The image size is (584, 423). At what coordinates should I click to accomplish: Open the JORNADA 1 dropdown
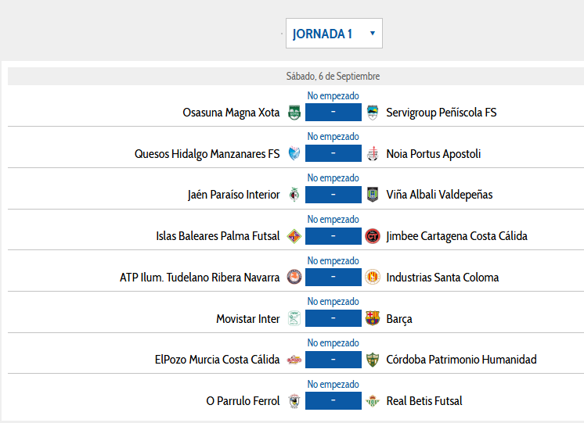coord(334,33)
